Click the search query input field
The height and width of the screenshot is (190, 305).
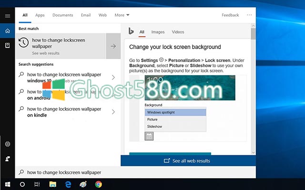pos(135,172)
